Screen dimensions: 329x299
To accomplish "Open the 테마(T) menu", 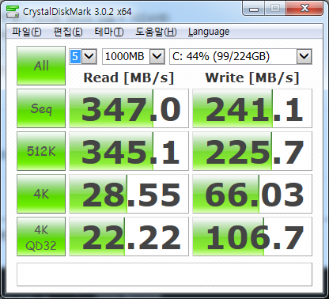I will point(109,32).
